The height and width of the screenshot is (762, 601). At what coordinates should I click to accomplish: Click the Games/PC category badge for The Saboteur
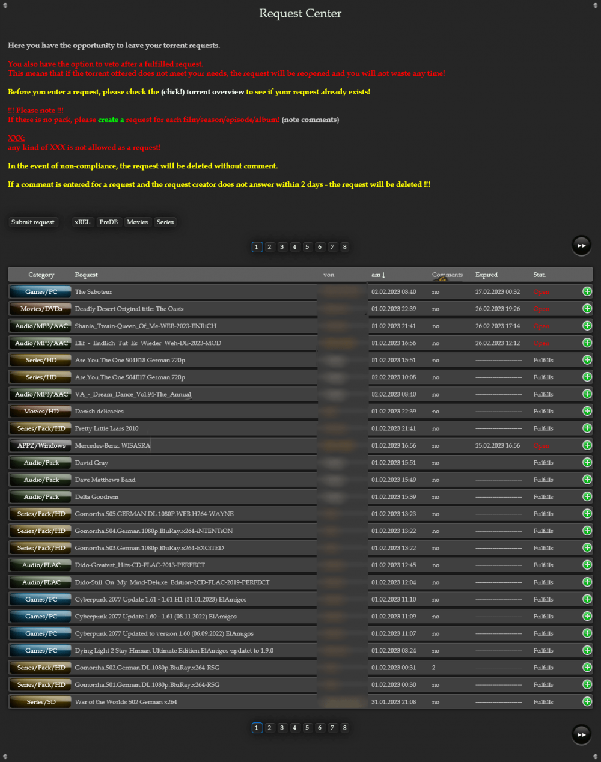pos(41,292)
